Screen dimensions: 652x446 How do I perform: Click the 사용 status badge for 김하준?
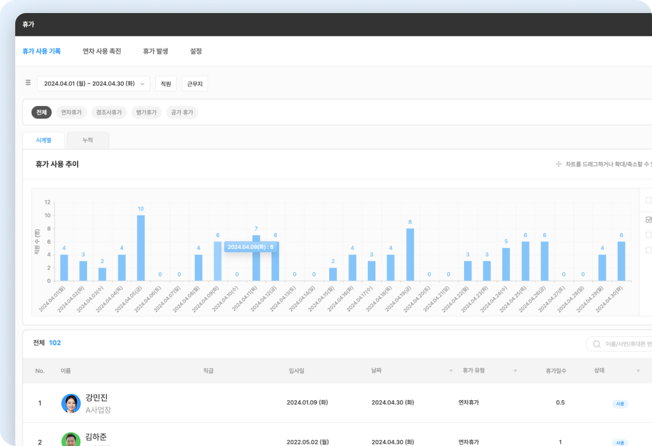(620, 443)
